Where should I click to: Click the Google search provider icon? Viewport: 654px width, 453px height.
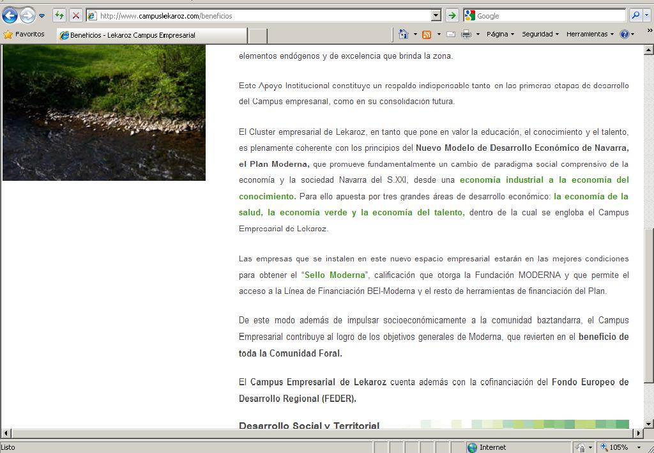pyautogui.click(x=469, y=16)
